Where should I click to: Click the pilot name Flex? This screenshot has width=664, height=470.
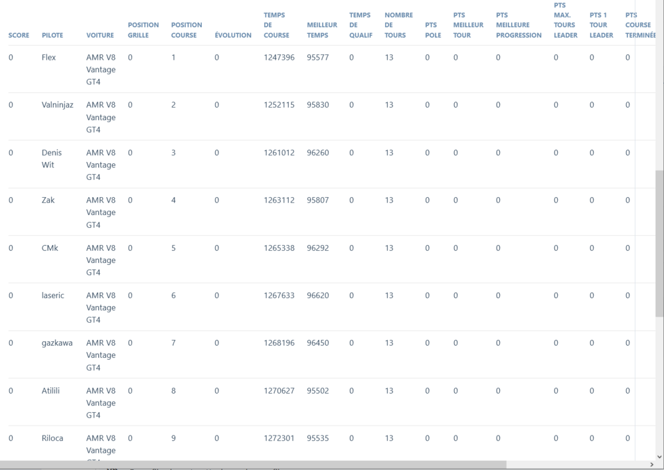(x=48, y=58)
